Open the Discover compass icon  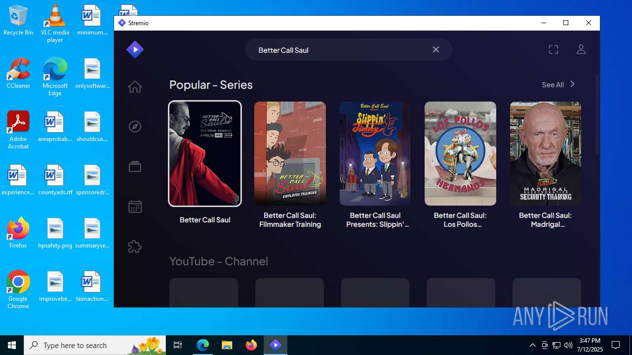135,127
